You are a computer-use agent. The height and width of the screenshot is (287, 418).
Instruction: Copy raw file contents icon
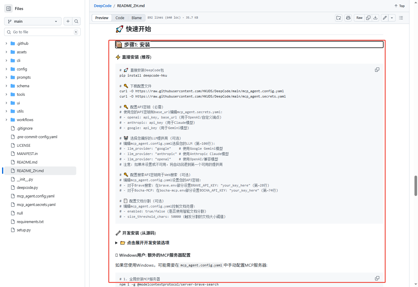click(x=368, y=18)
